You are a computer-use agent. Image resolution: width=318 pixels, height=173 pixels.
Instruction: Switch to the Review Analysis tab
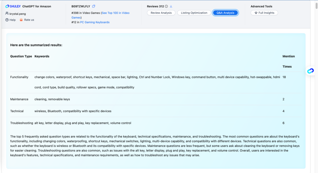pyautogui.click(x=161, y=13)
